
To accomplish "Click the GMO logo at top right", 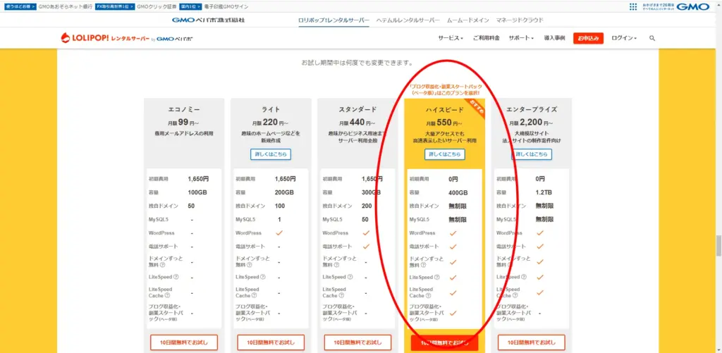I will point(692,7).
